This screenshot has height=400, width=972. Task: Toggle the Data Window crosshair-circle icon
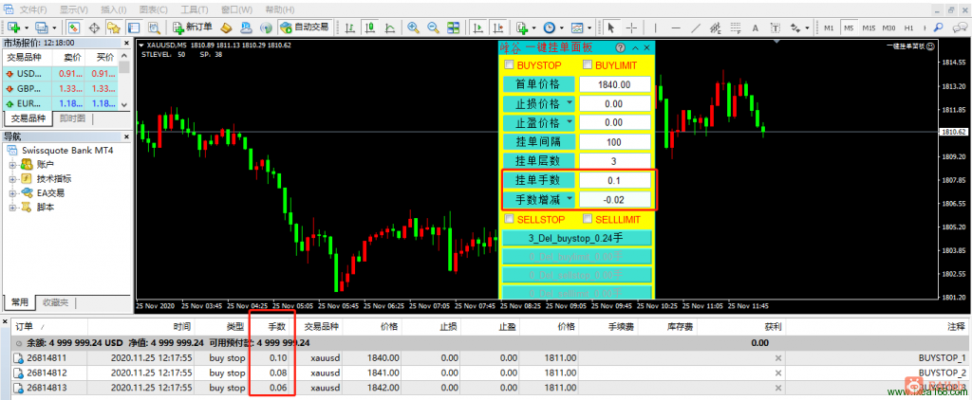[x=94, y=27]
